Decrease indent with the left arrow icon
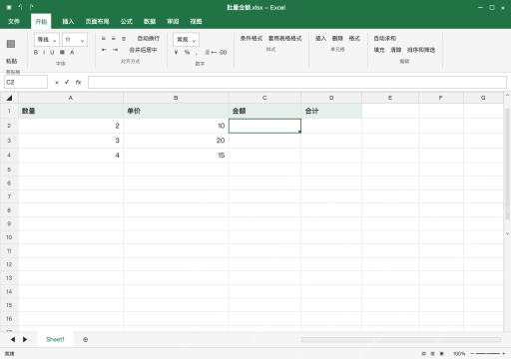 [x=104, y=50]
